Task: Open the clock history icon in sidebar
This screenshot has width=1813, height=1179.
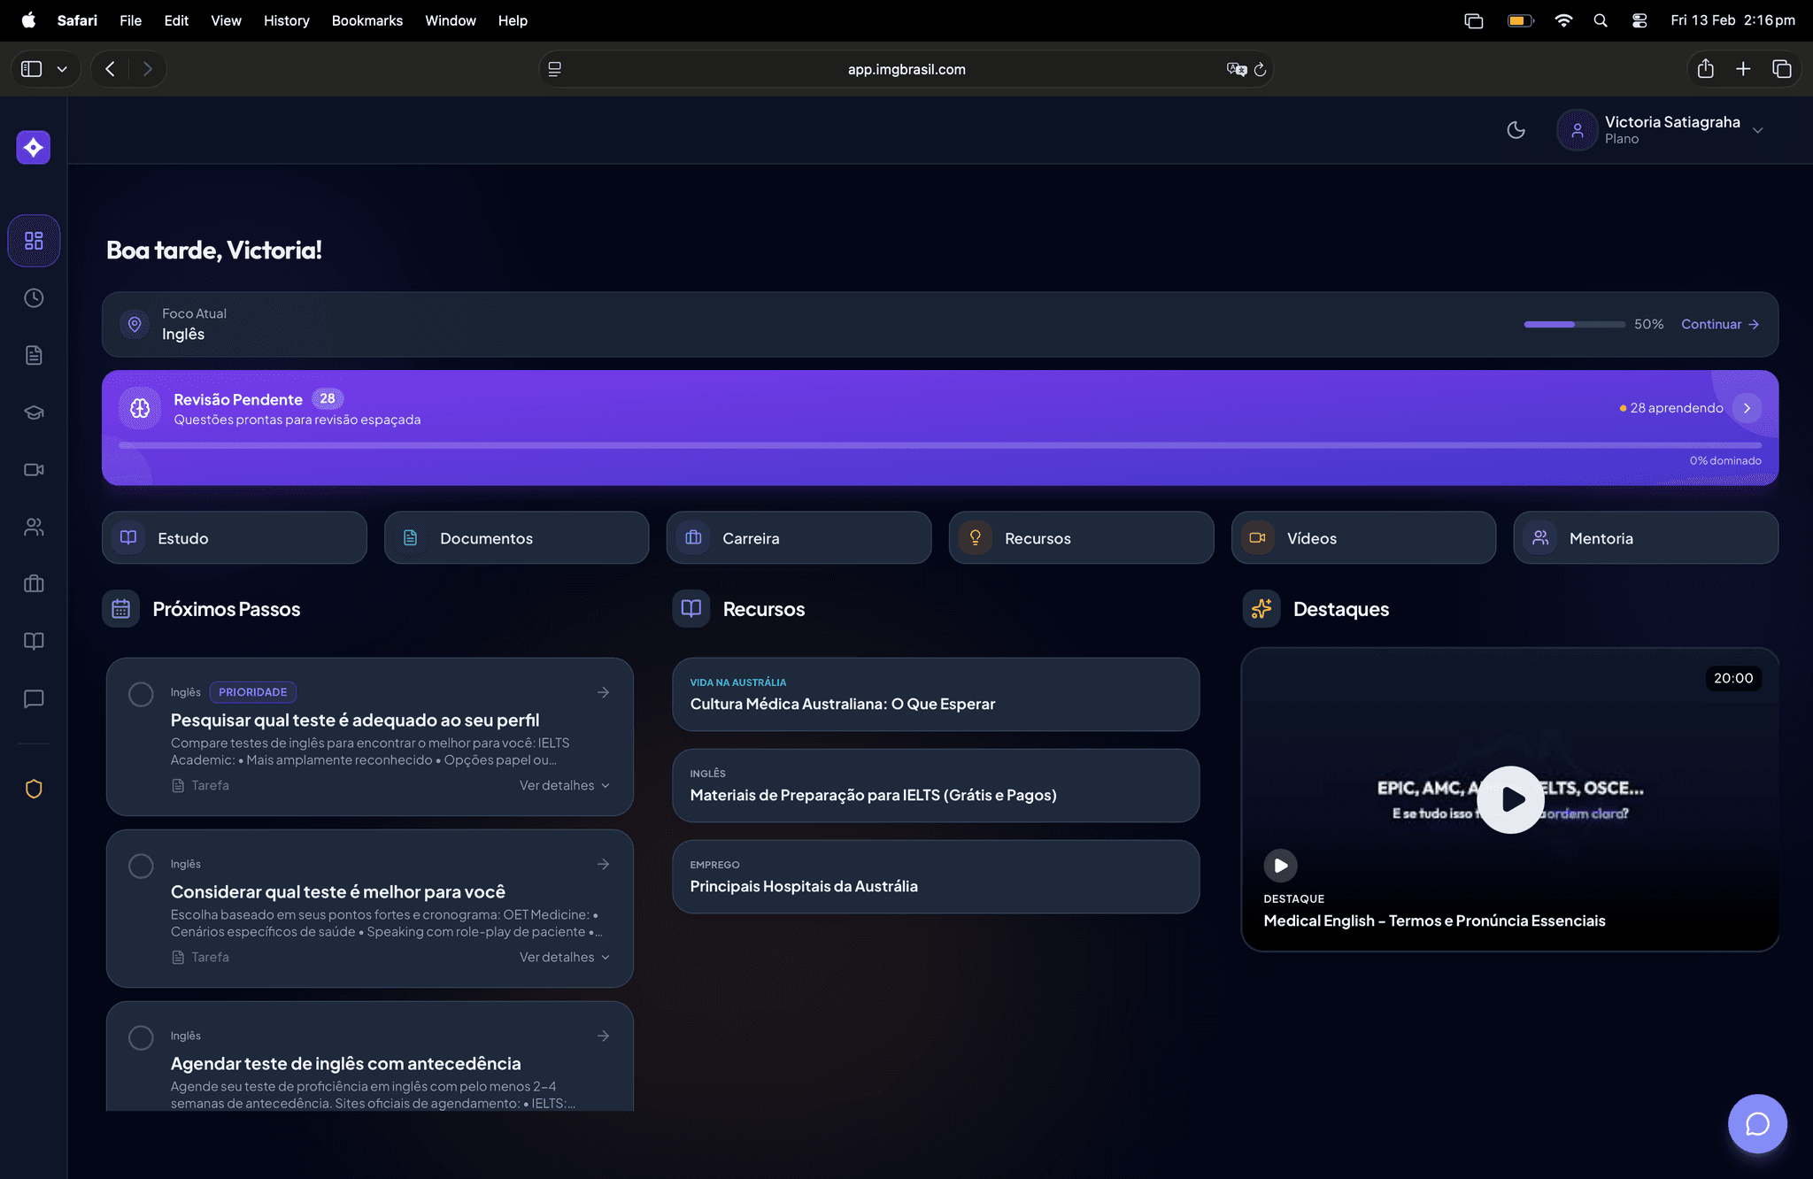Action: click(34, 298)
